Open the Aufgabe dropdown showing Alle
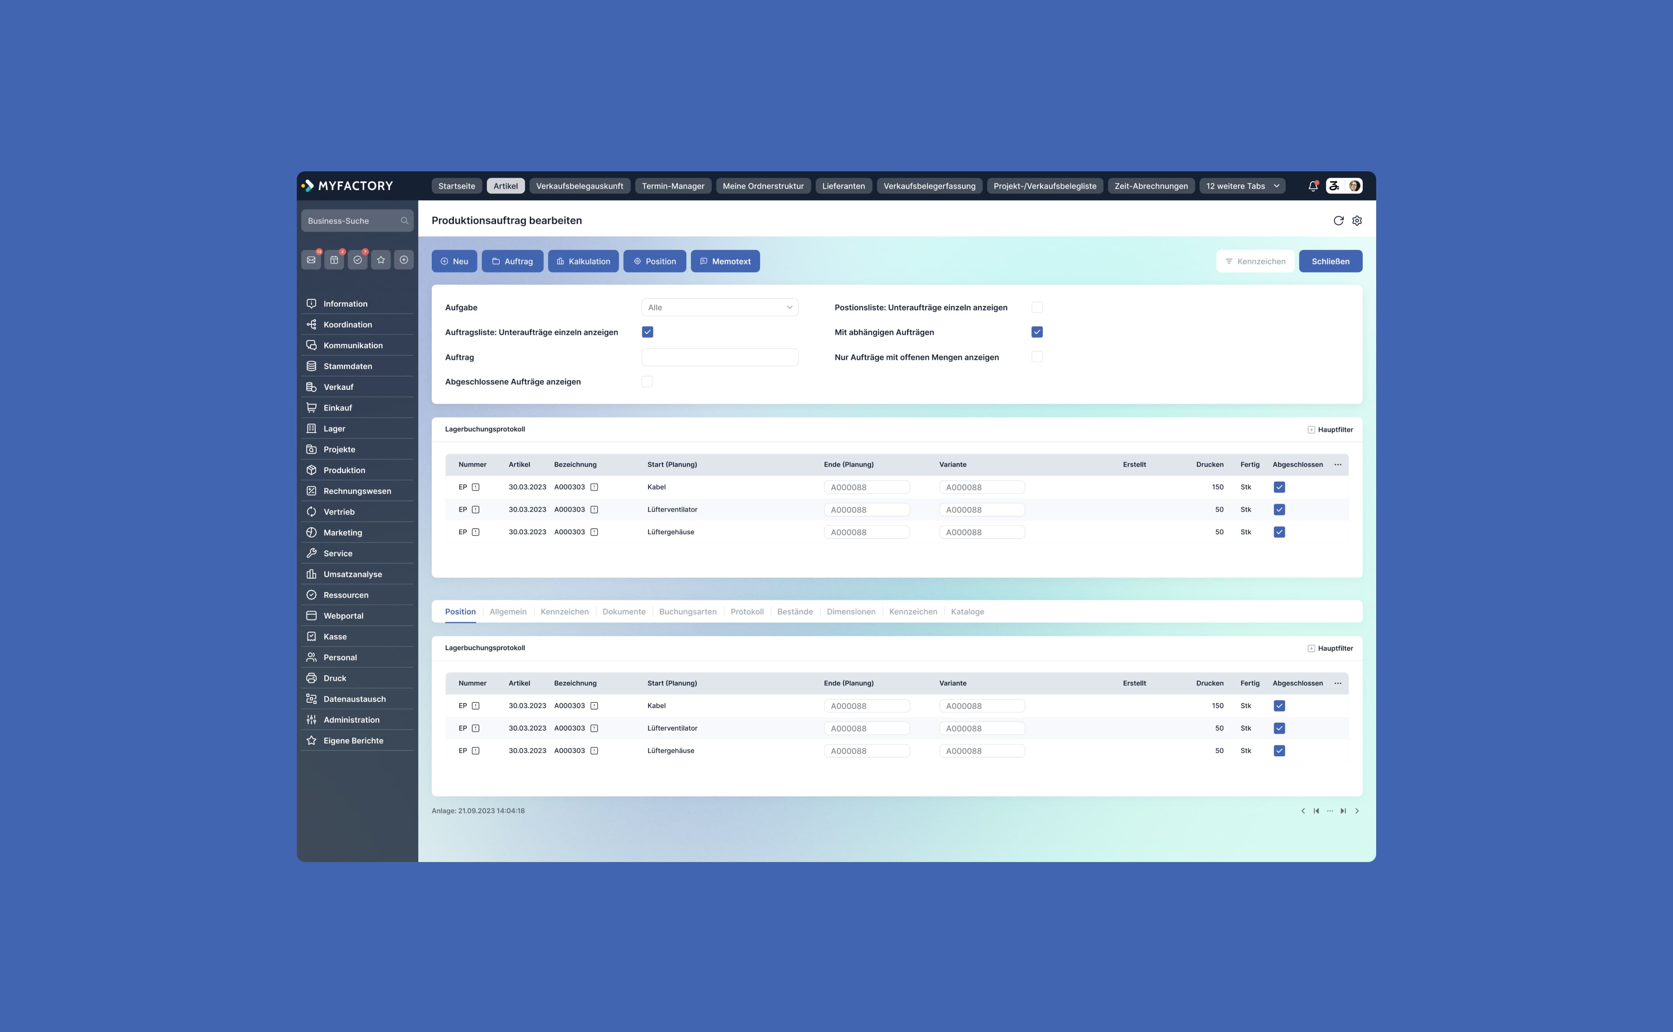The image size is (1673, 1032). click(x=720, y=307)
